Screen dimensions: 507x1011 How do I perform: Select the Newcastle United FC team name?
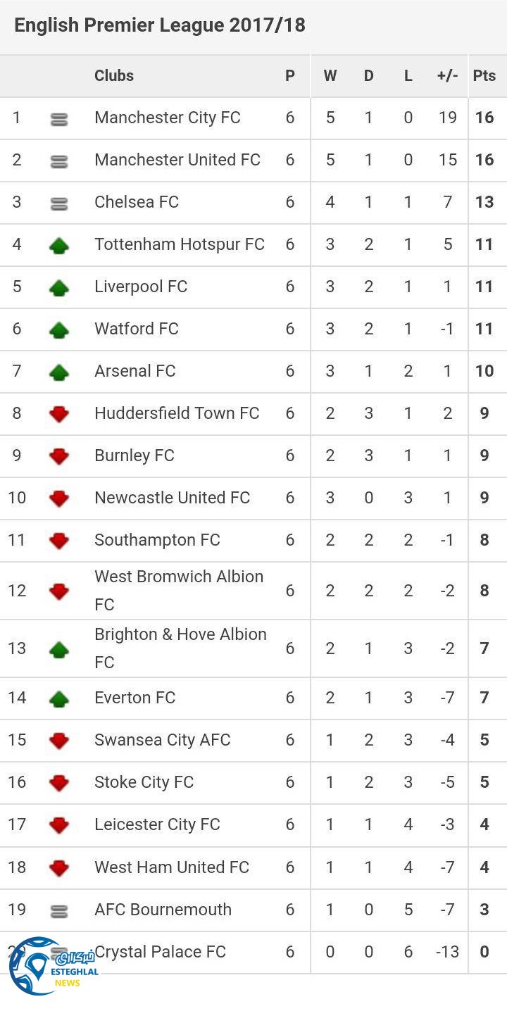click(173, 498)
